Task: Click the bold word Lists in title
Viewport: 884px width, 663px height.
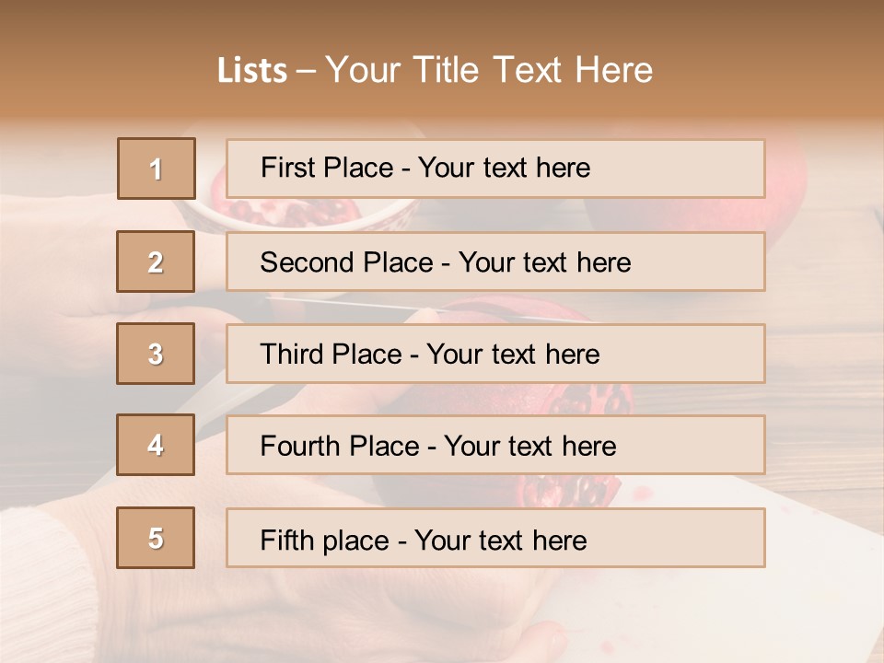Action: 252,71
